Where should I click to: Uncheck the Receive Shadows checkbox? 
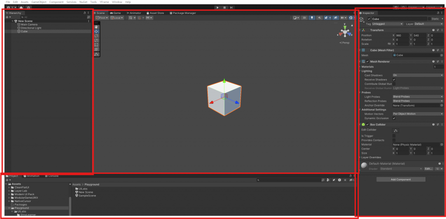pyautogui.click(x=394, y=80)
